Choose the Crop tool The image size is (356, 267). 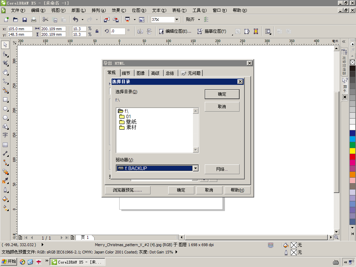[5, 63]
